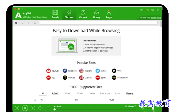Open the help question mark icon
The image size is (173, 112).
(x=152, y=10)
